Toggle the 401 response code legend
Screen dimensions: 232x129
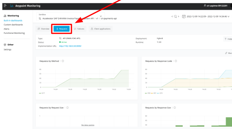154,93
